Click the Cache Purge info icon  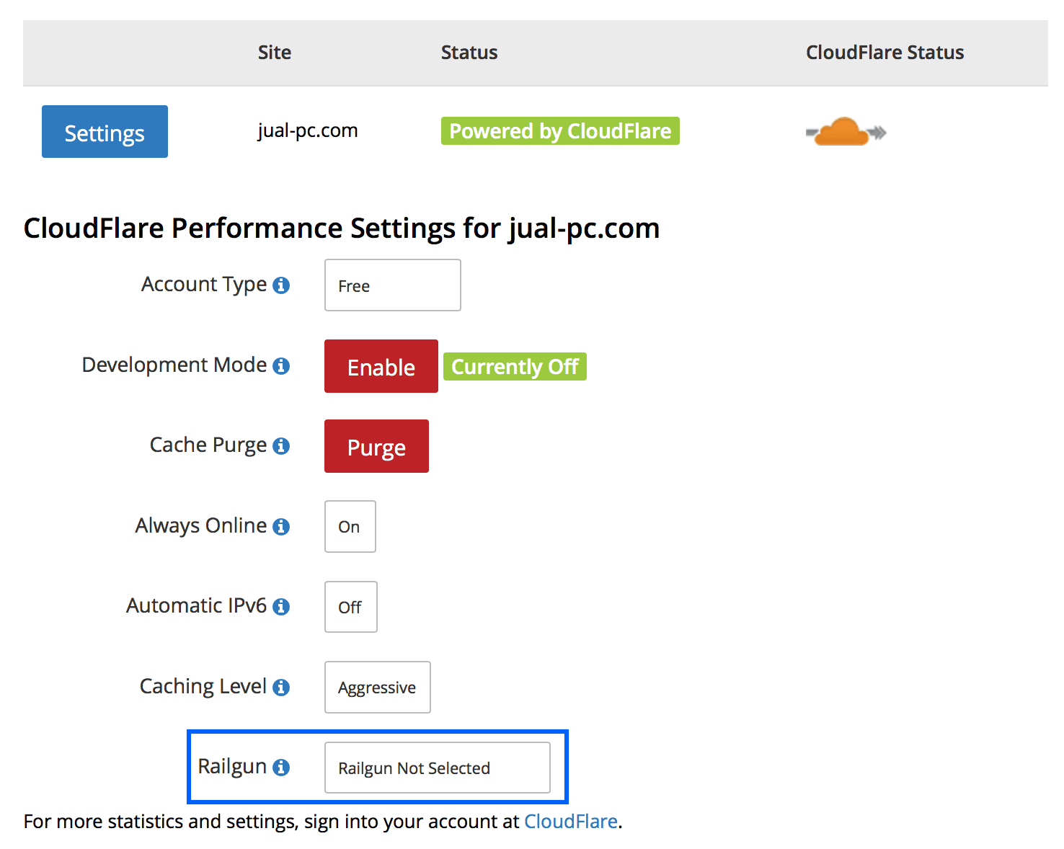click(283, 446)
